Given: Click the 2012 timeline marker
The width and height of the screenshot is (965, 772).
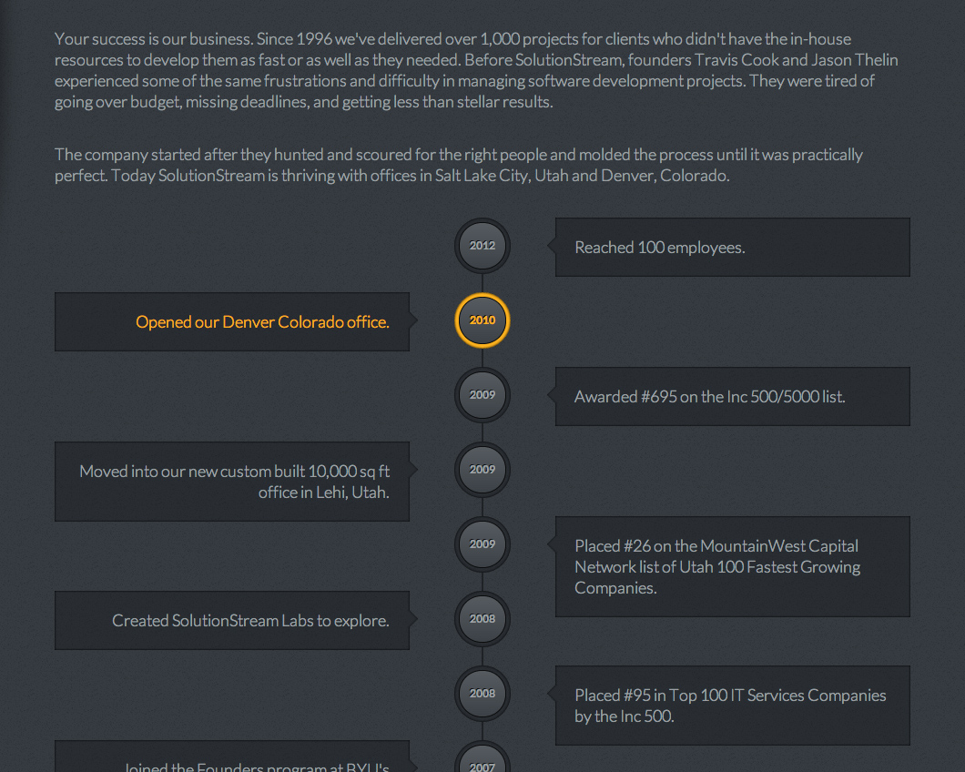Looking at the screenshot, I should click(482, 246).
